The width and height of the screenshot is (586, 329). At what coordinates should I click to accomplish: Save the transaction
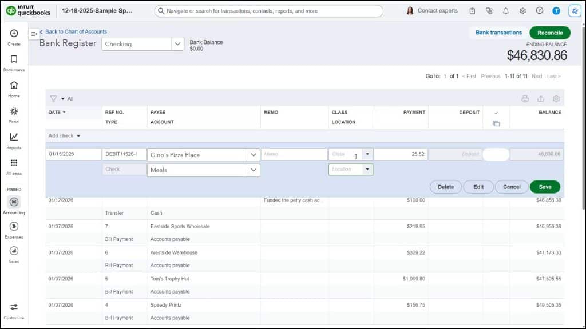[x=545, y=187]
